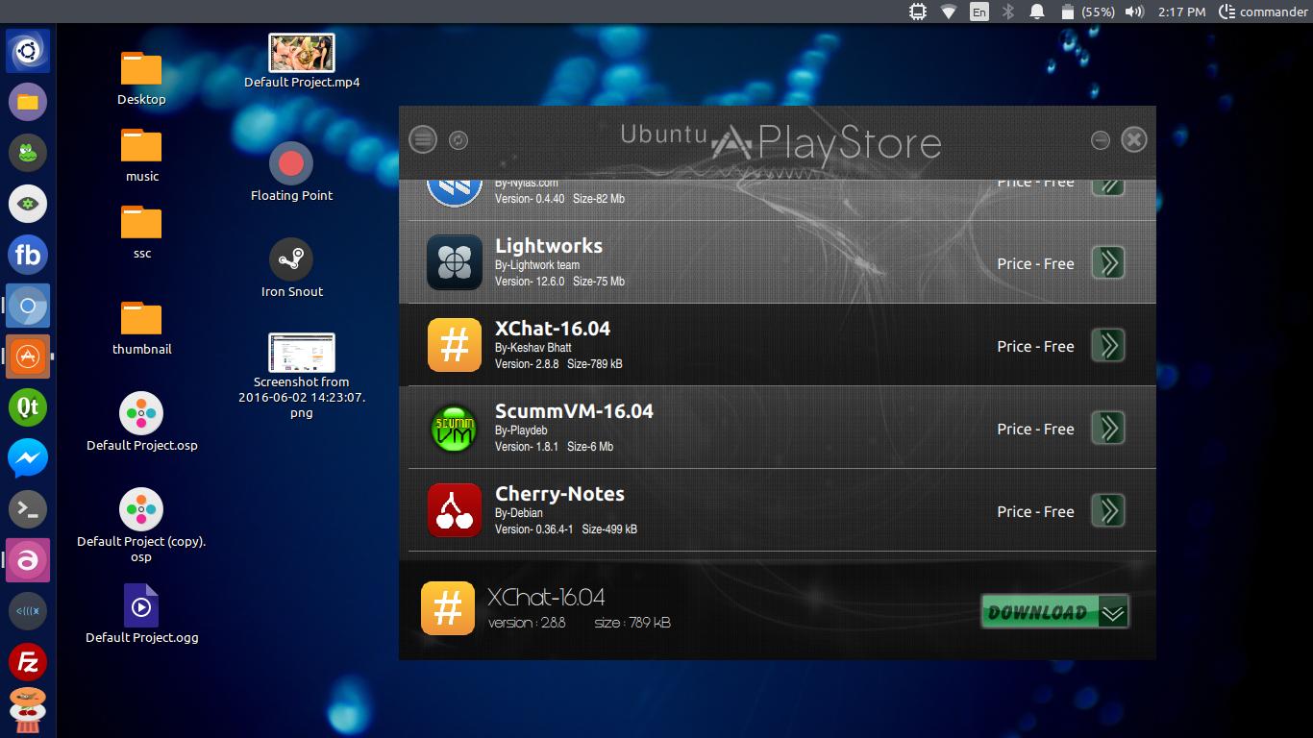Click the refresh icon in PlayStore header
The image size is (1313, 738).
(458, 140)
